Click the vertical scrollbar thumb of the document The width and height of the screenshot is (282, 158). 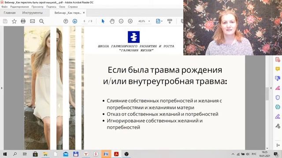[267, 94]
